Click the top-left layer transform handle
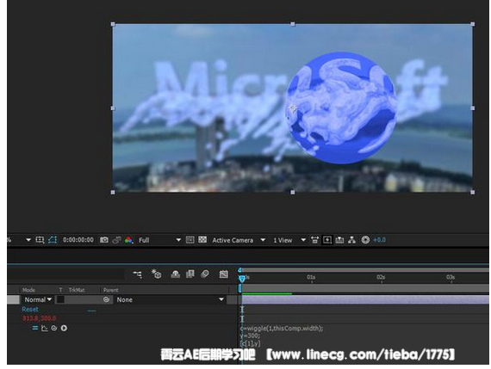This screenshot has height=369, width=491. pyautogui.click(x=113, y=24)
